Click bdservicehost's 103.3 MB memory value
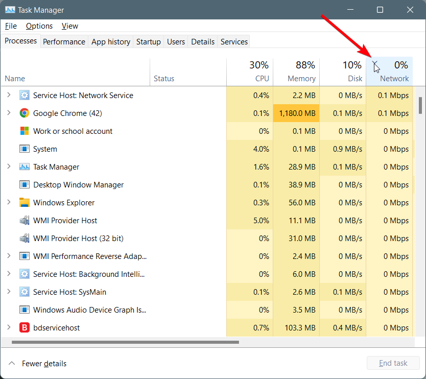Viewport: 426px width, 379px height. coord(300,327)
